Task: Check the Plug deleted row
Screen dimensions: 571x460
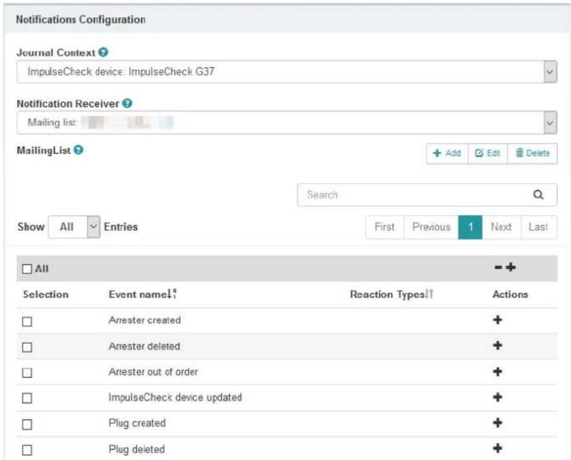Action: [28, 450]
